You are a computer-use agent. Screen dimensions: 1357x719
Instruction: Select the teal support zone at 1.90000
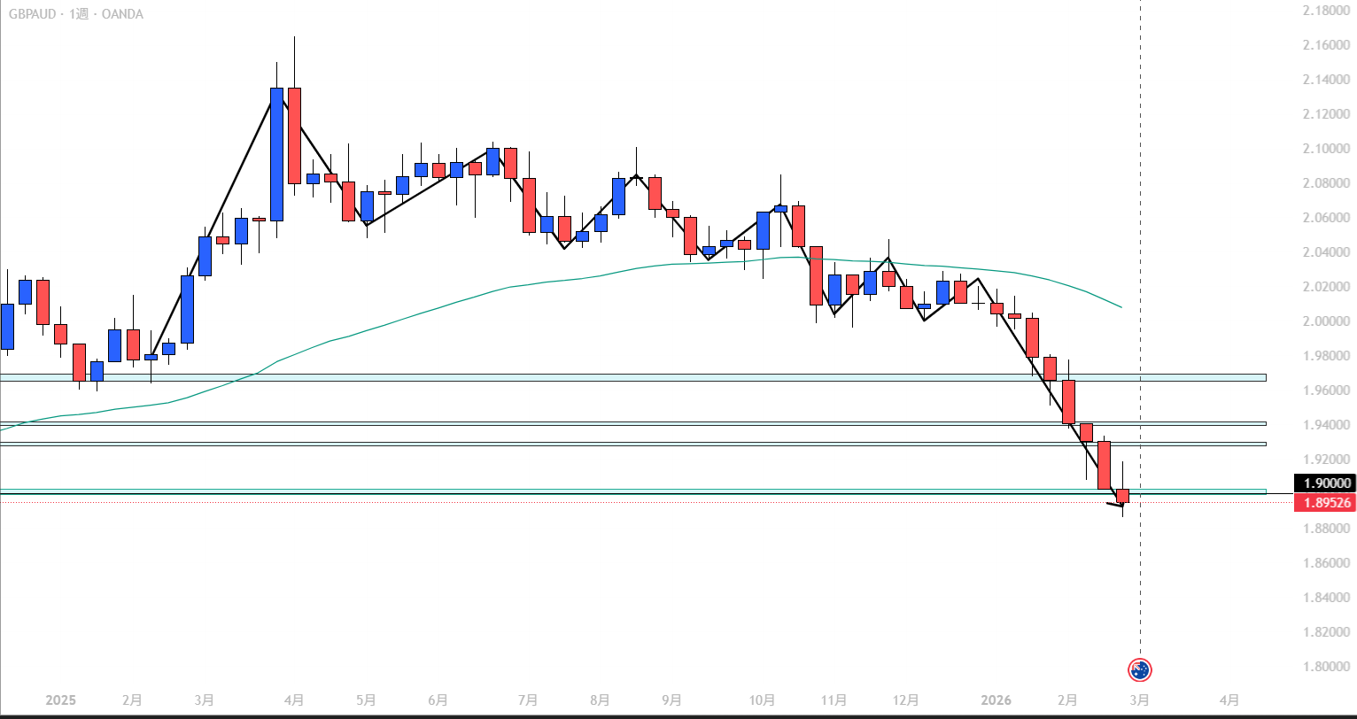pyautogui.click(x=620, y=491)
